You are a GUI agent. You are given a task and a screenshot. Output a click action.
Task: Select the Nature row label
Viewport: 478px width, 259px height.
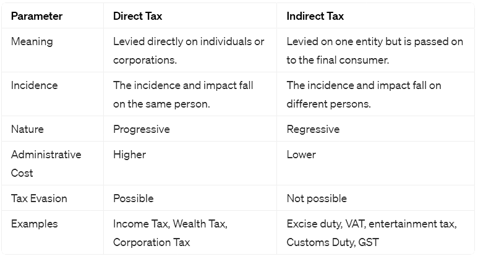[x=28, y=129]
